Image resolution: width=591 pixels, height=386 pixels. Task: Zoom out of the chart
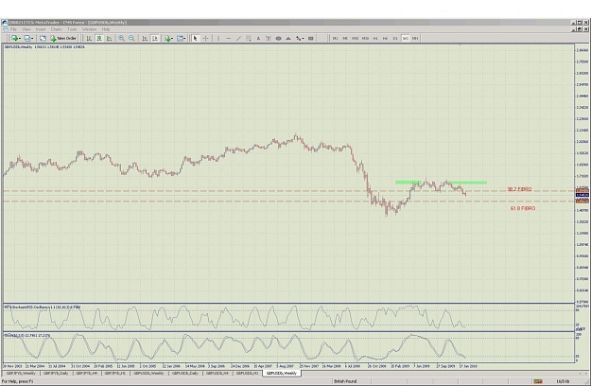click(131, 38)
